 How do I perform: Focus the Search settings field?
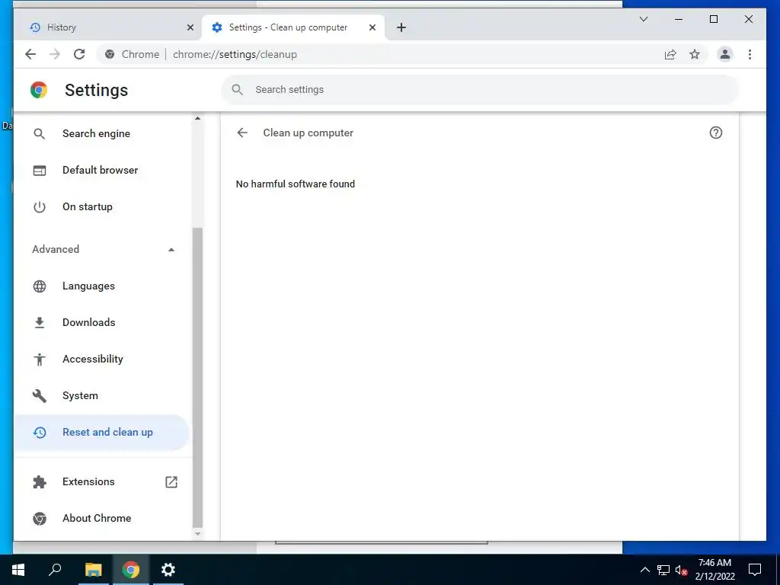[x=480, y=90]
